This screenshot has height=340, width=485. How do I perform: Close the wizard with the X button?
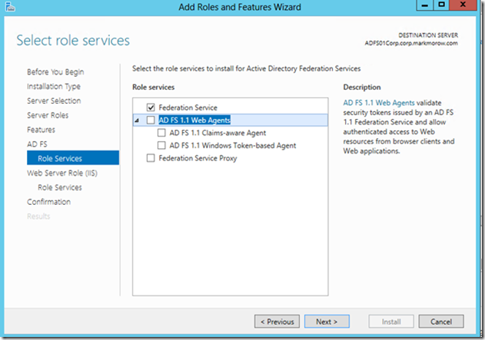point(463,5)
